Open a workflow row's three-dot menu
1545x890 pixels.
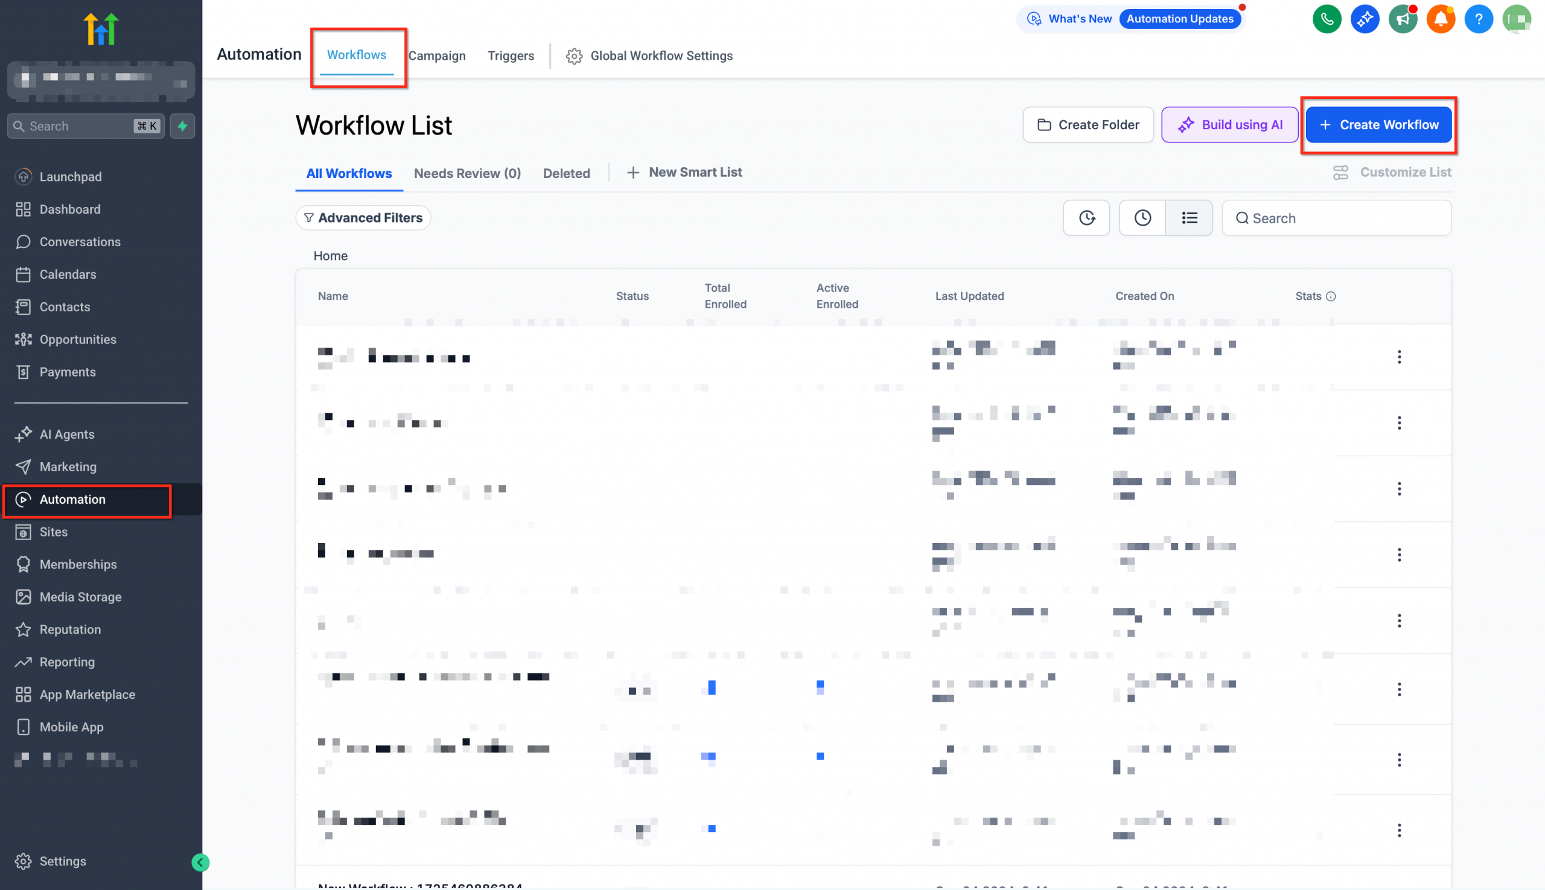click(1400, 357)
